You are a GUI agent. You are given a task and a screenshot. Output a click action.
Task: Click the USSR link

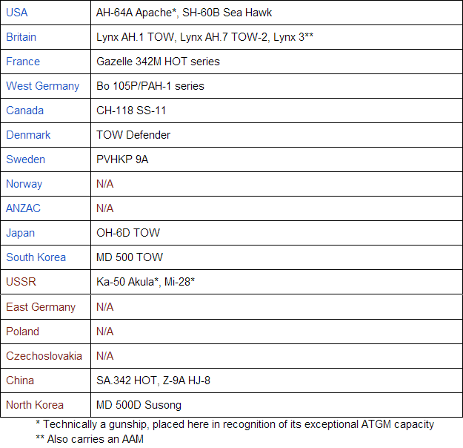pos(21,282)
